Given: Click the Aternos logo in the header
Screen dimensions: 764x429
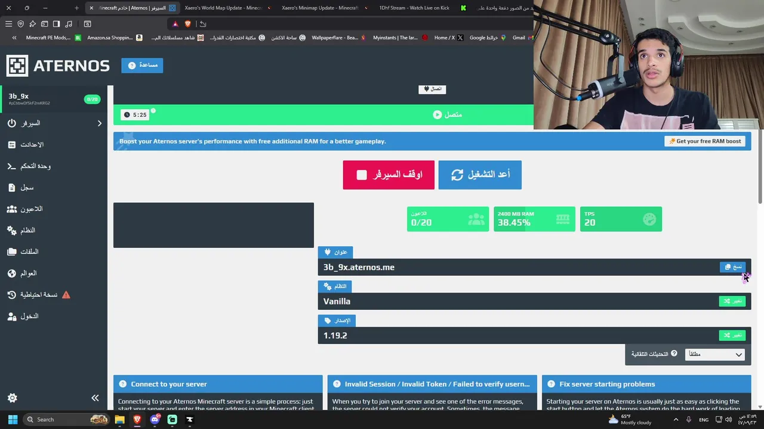Looking at the screenshot, I should [x=58, y=66].
